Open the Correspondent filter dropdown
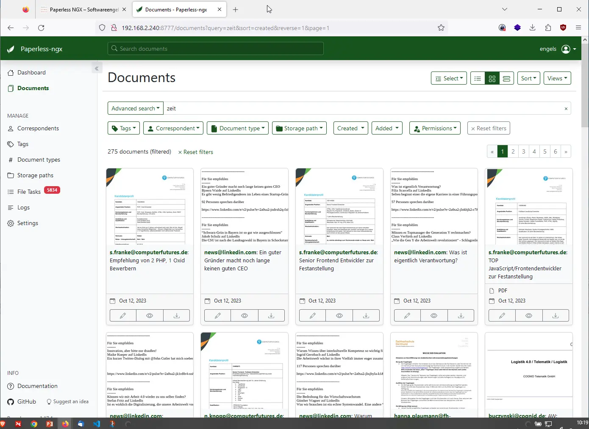 coord(173,128)
